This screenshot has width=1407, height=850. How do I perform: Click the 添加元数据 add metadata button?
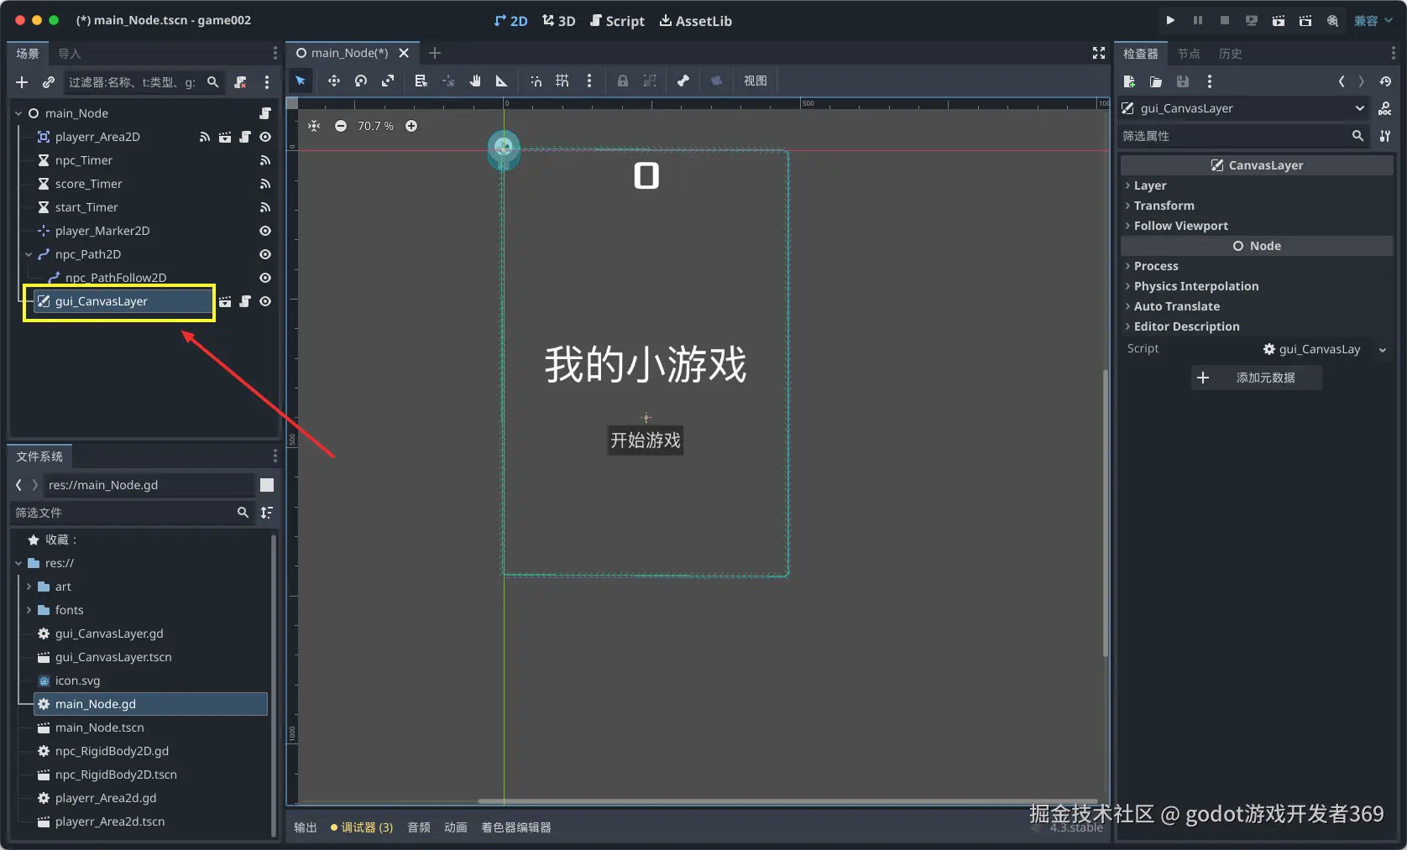pos(1257,378)
